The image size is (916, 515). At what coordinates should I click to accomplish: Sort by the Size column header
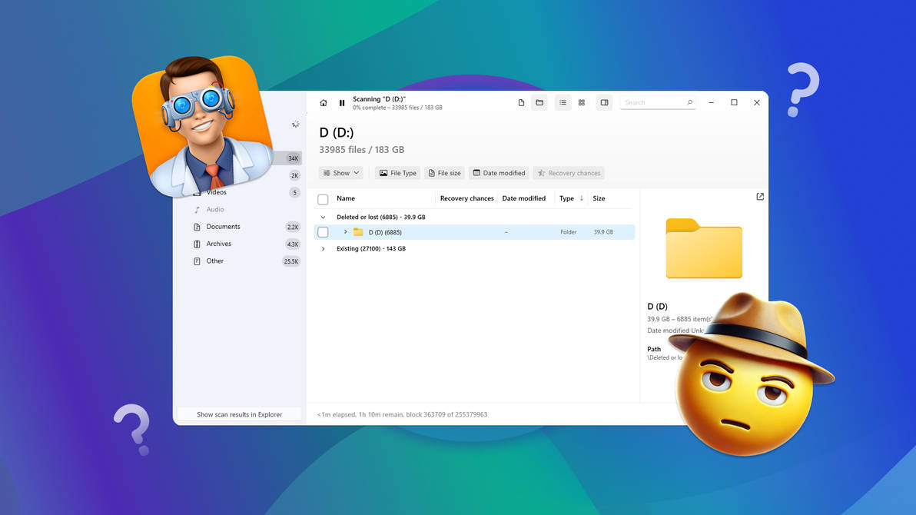point(599,198)
